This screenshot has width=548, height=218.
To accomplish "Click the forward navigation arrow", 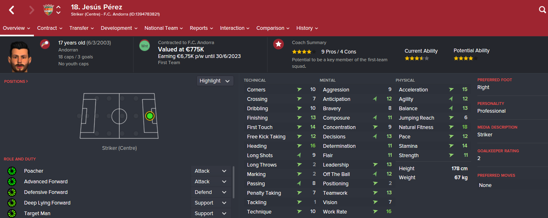I will click(31, 10).
